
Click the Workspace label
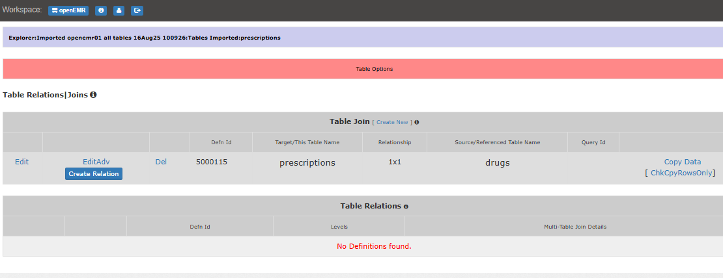coord(21,10)
